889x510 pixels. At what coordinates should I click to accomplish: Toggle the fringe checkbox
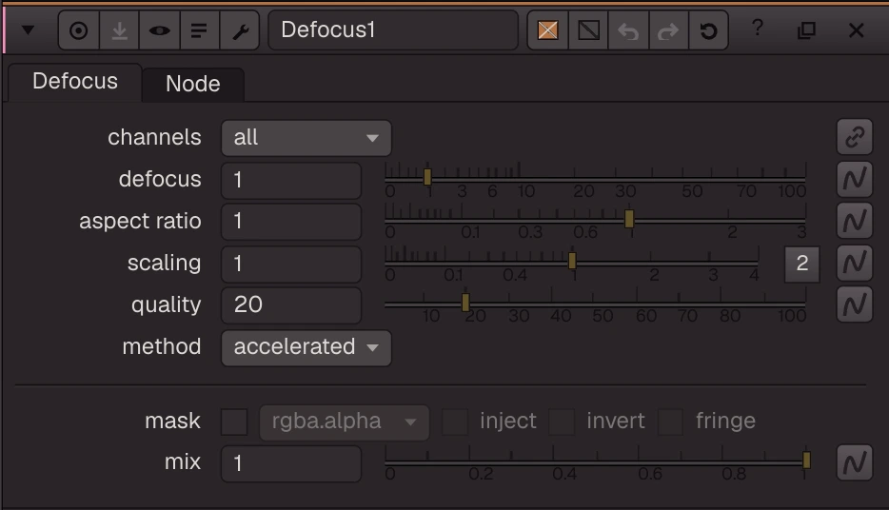click(x=670, y=422)
